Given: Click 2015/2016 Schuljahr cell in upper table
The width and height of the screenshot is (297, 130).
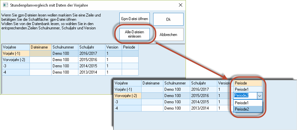Looking at the screenshot, I should pyautogui.click(x=92, y=60).
